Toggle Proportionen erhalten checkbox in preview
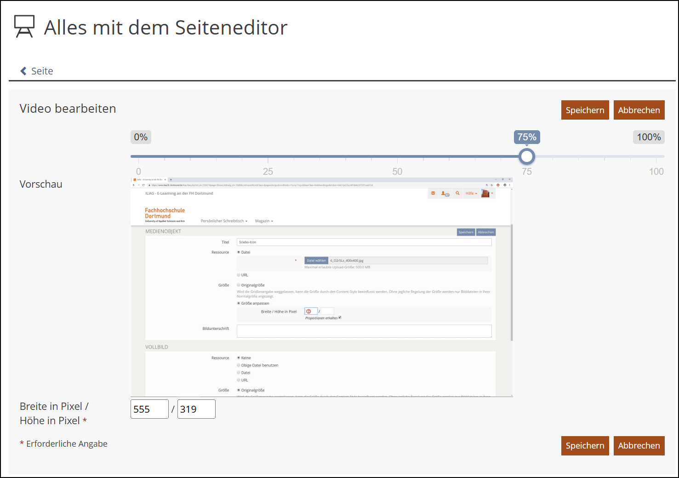The image size is (679, 478). pos(340,317)
